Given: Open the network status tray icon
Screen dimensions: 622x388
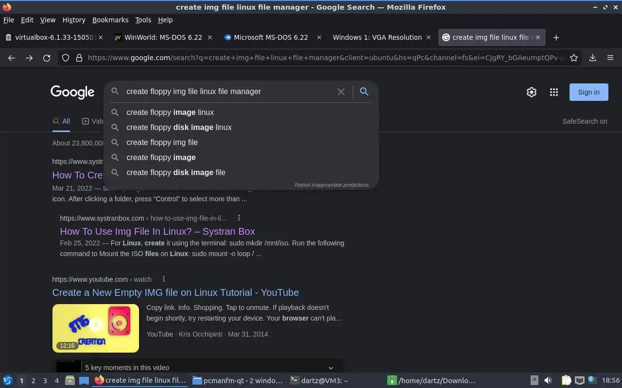Looking at the screenshot, I should (580, 381).
